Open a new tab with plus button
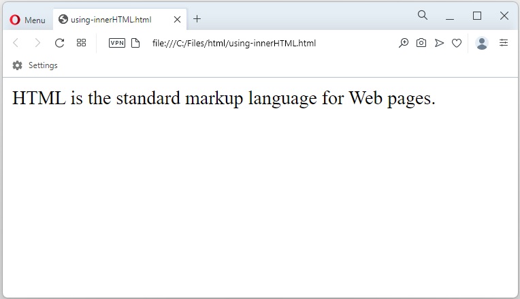This screenshot has height=299, width=520. (197, 19)
